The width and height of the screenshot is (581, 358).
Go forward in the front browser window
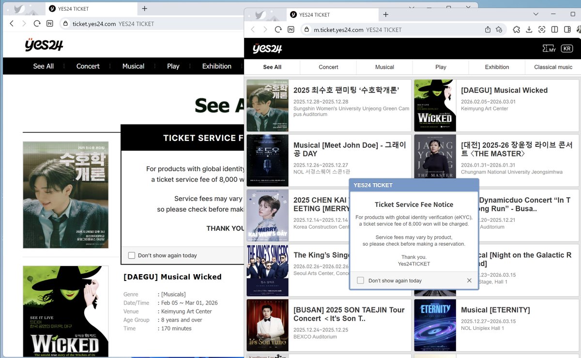(265, 30)
